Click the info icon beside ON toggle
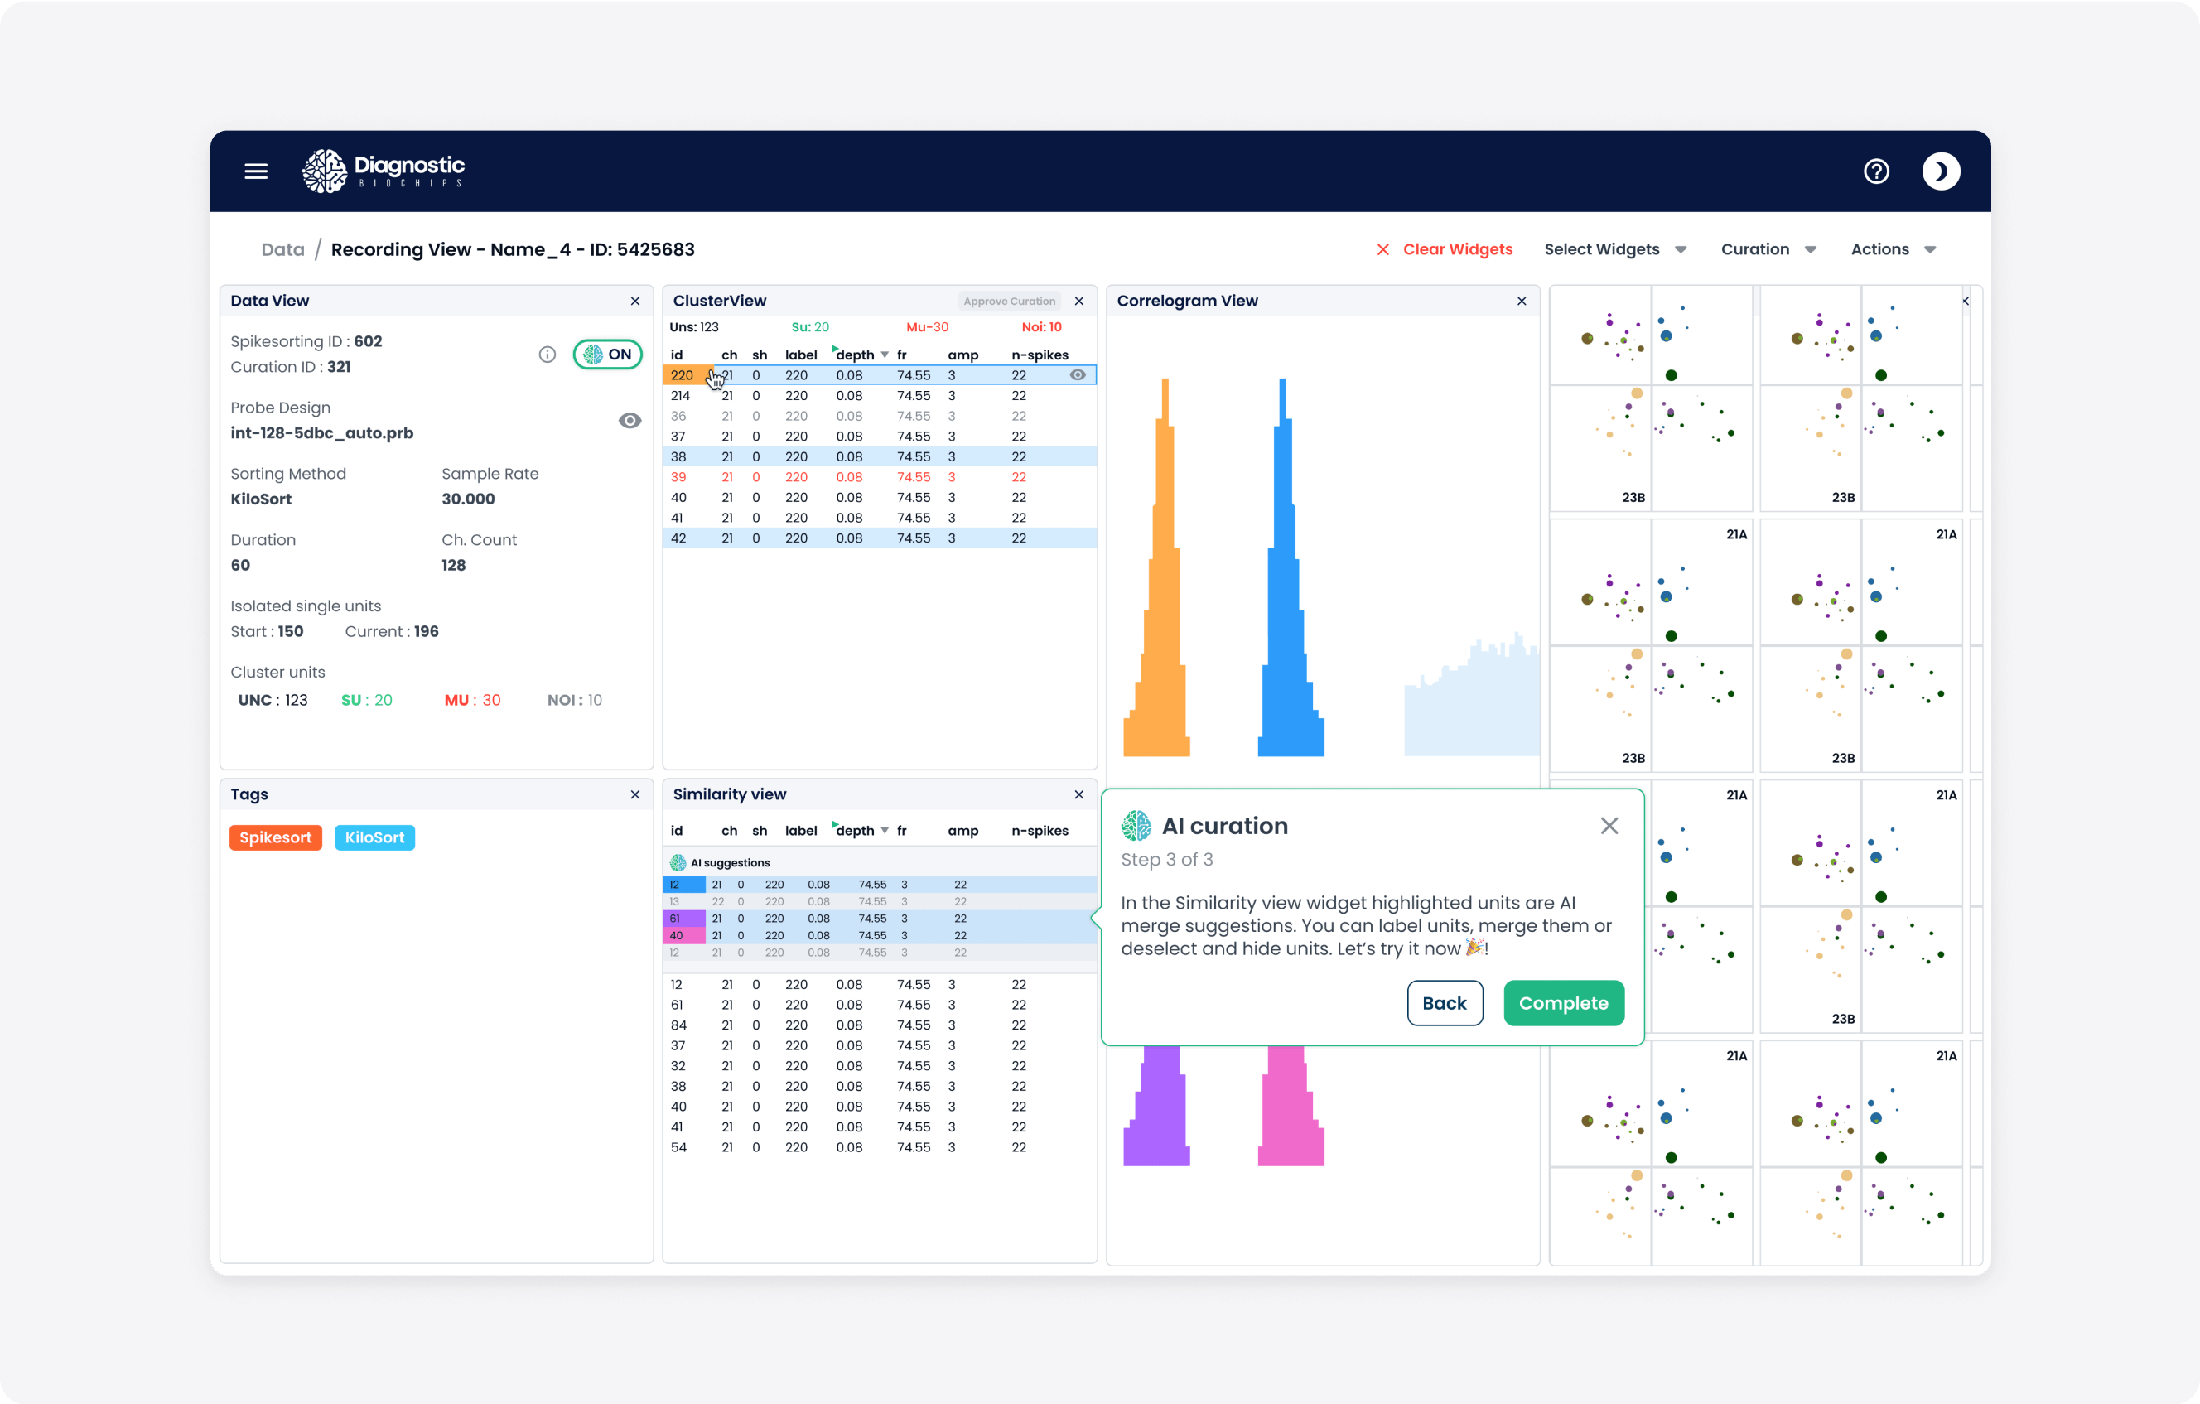2200x1404 pixels. tap(548, 355)
